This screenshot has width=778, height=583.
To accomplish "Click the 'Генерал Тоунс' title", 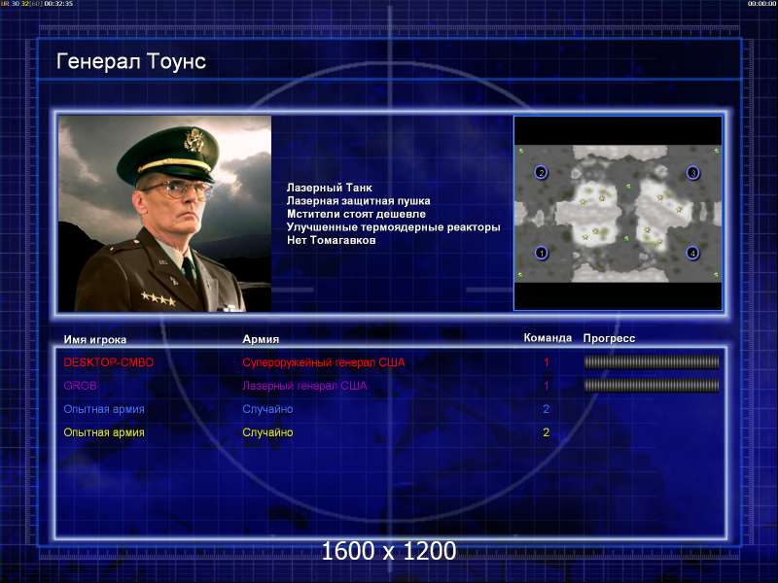I will [131, 61].
